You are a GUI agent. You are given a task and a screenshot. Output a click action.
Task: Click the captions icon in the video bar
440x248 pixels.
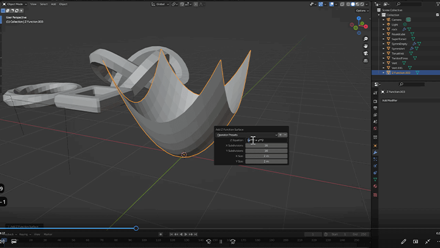tap(13, 241)
